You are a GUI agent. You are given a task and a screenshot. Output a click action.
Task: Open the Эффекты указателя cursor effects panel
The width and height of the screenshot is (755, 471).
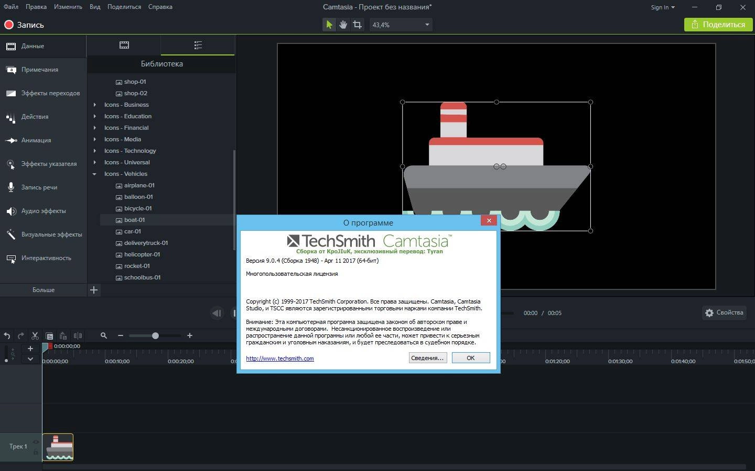(43, 164)
